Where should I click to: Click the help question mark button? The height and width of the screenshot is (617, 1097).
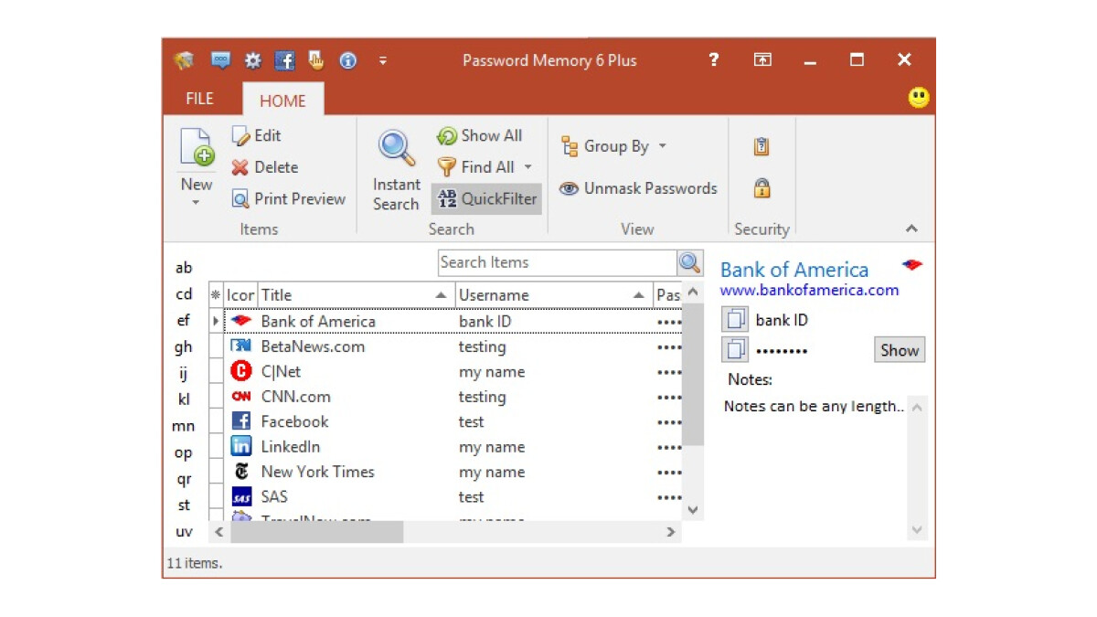click(x=714, y=59)
